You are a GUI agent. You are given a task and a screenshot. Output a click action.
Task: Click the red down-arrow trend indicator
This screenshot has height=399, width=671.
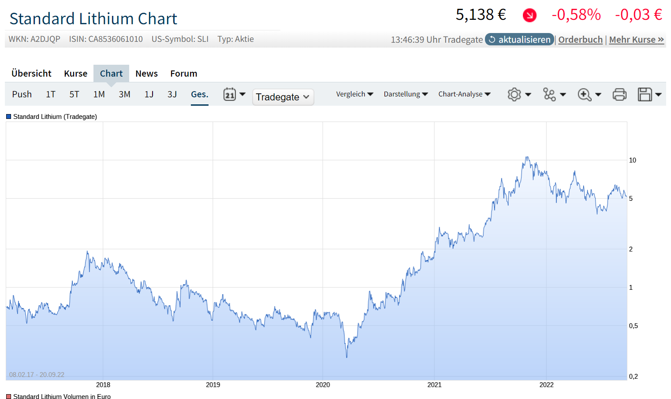click(529, 15)
